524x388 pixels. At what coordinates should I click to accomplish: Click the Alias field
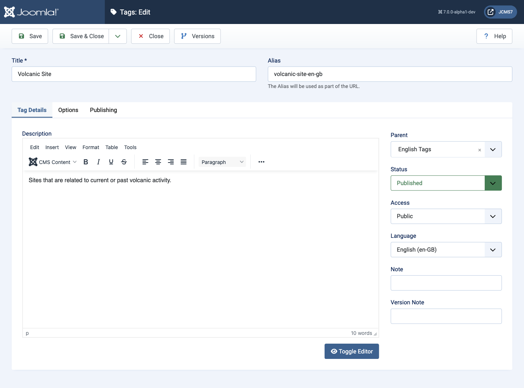390,74
